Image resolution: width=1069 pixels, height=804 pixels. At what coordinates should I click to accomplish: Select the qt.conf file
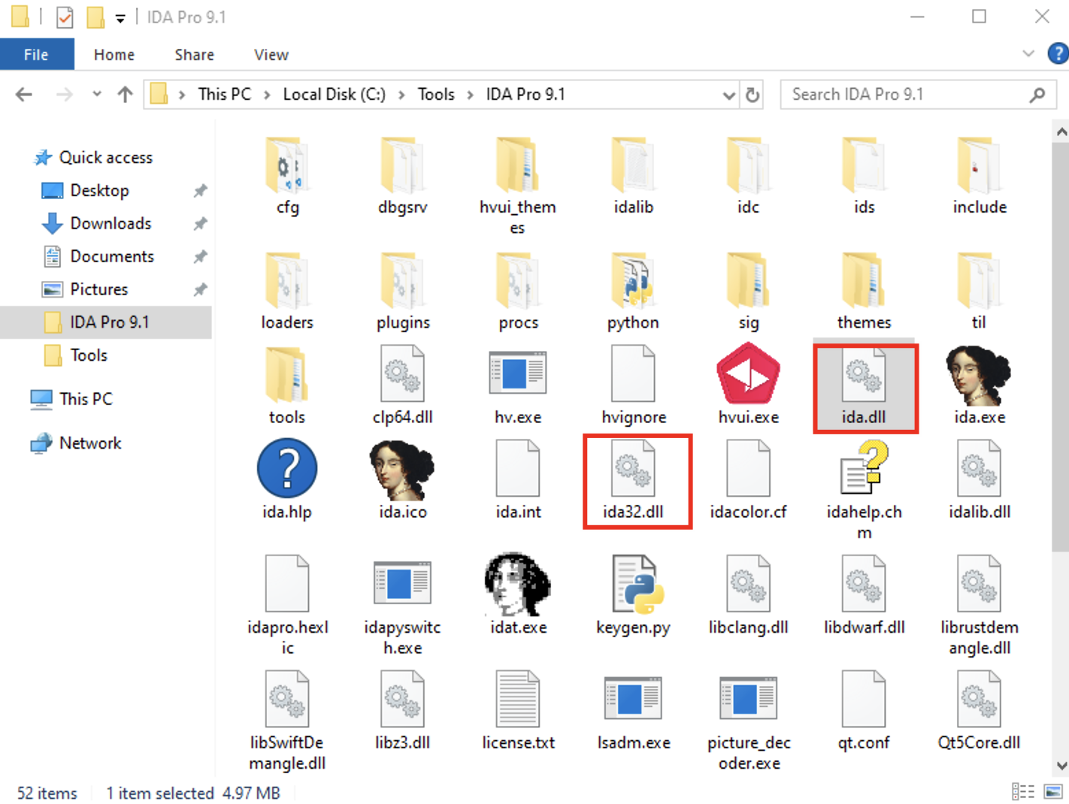point(864,710)
